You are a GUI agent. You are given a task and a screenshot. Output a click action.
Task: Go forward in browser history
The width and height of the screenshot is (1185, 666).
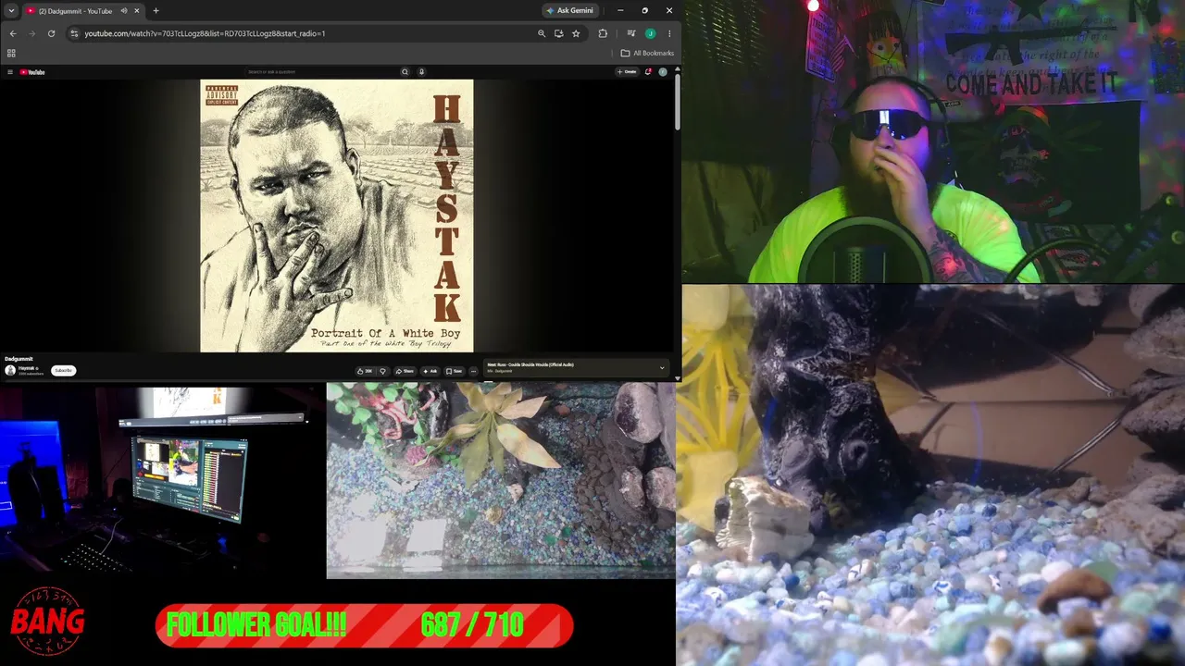click(x=31, y=33)
